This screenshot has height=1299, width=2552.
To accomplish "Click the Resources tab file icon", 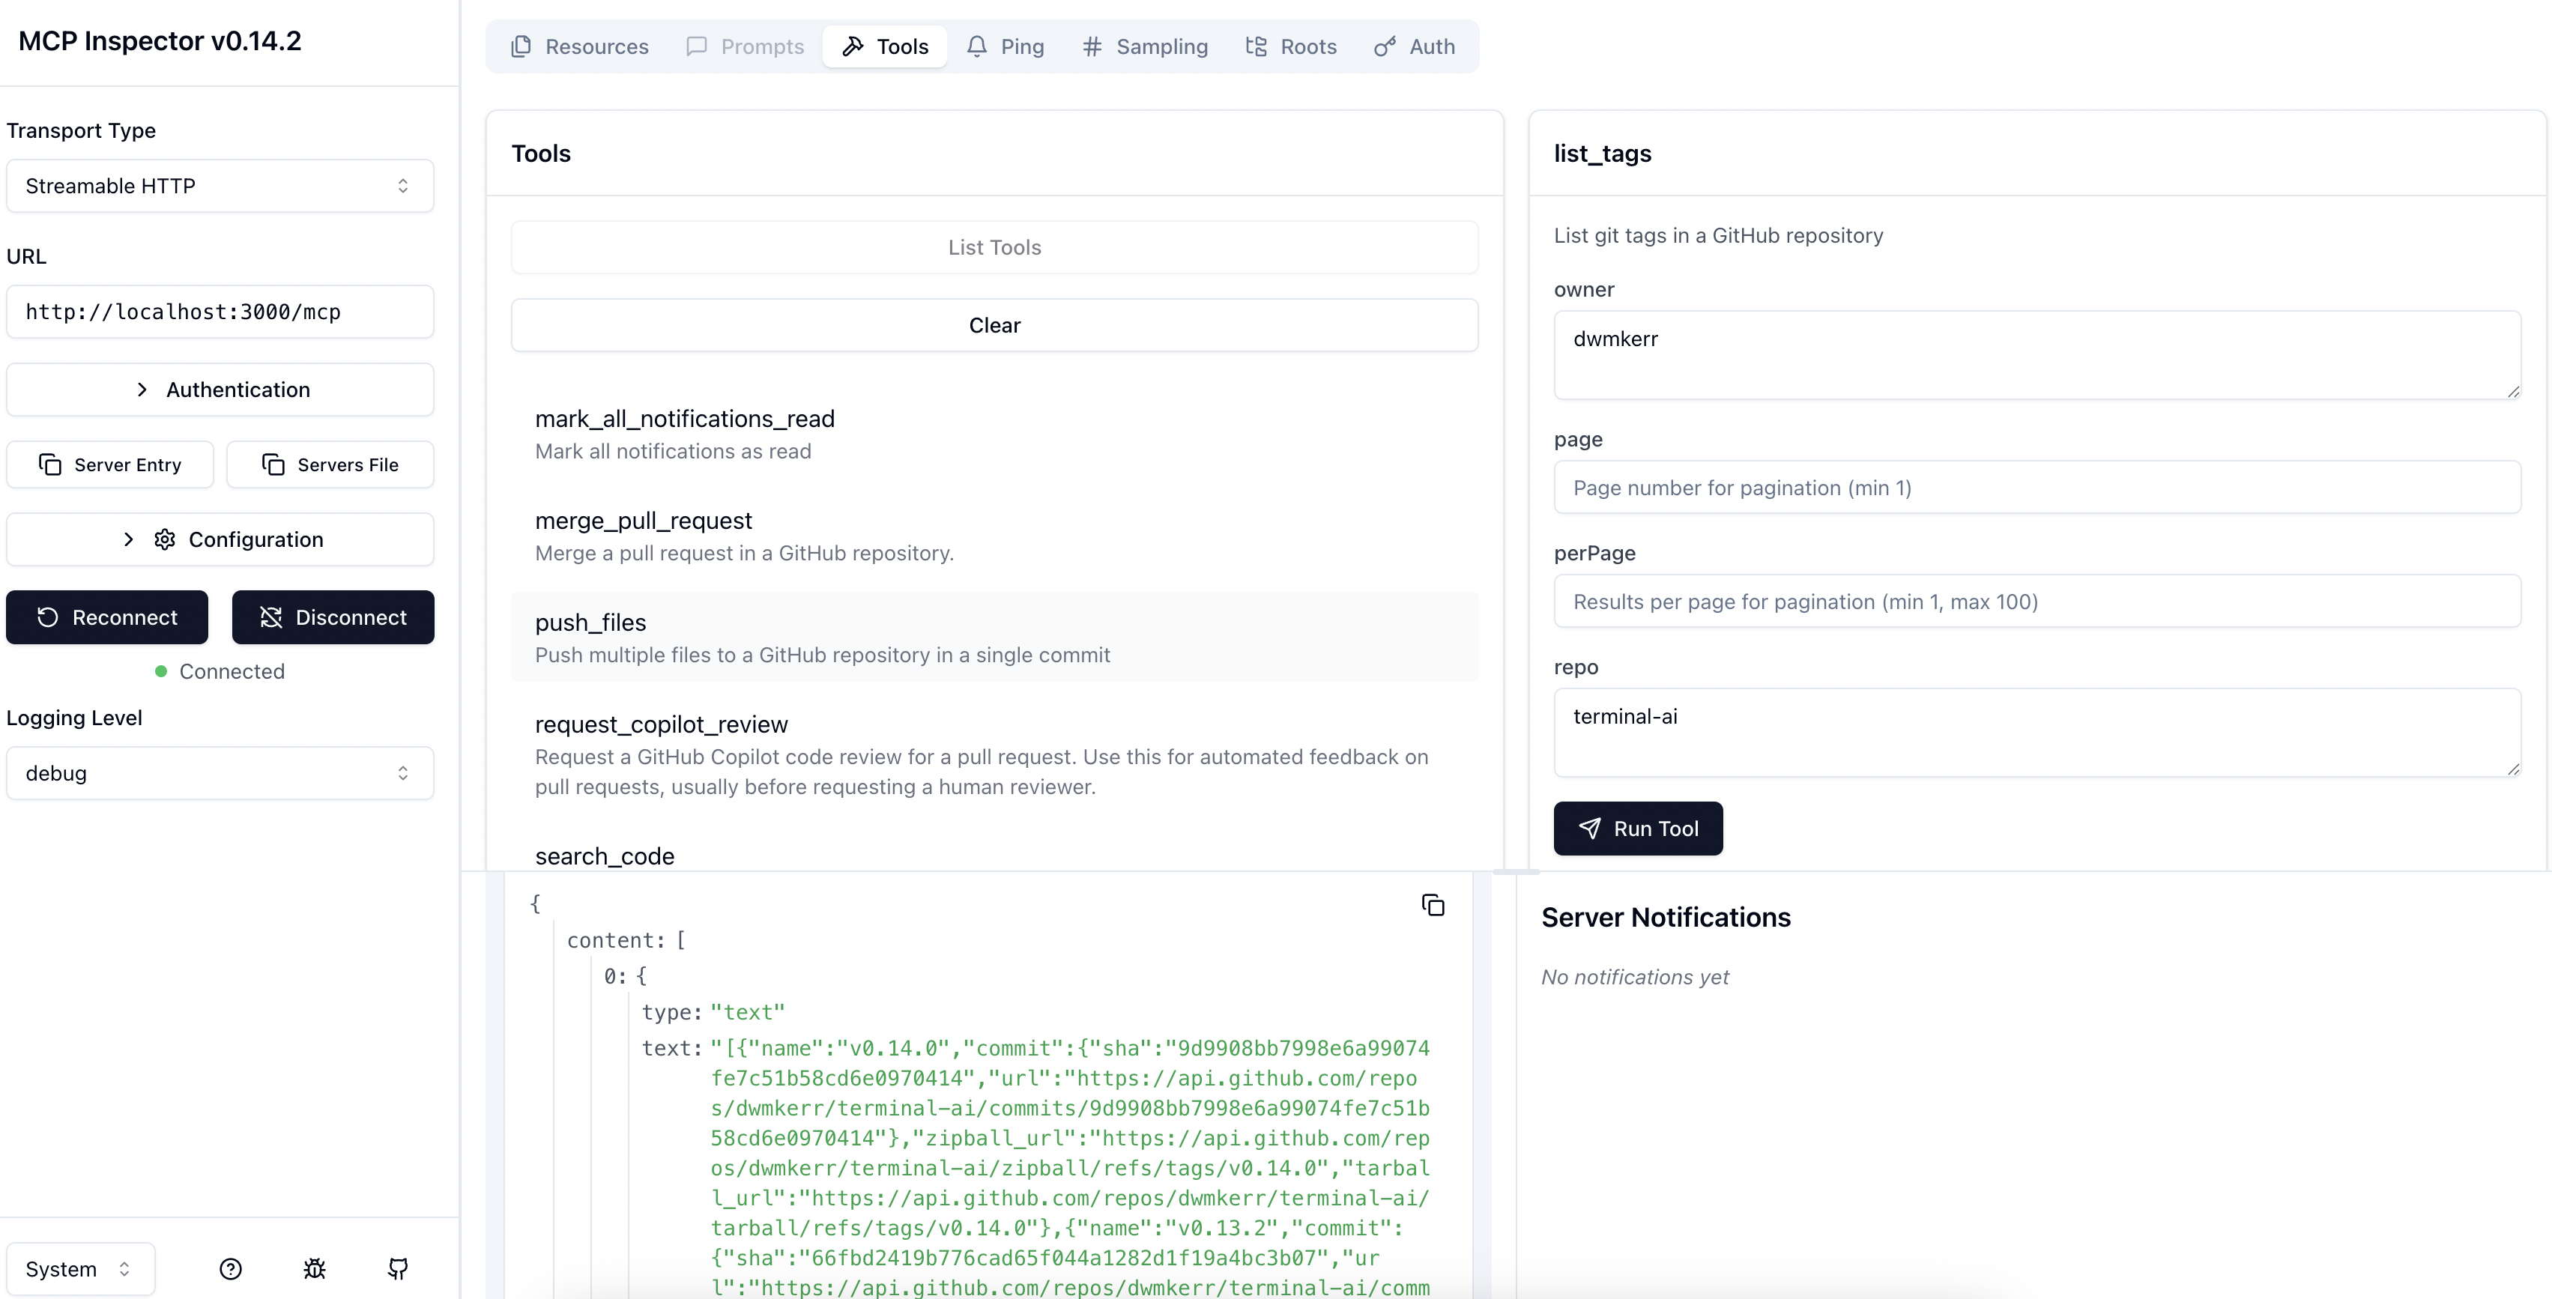I will (521, 46).
